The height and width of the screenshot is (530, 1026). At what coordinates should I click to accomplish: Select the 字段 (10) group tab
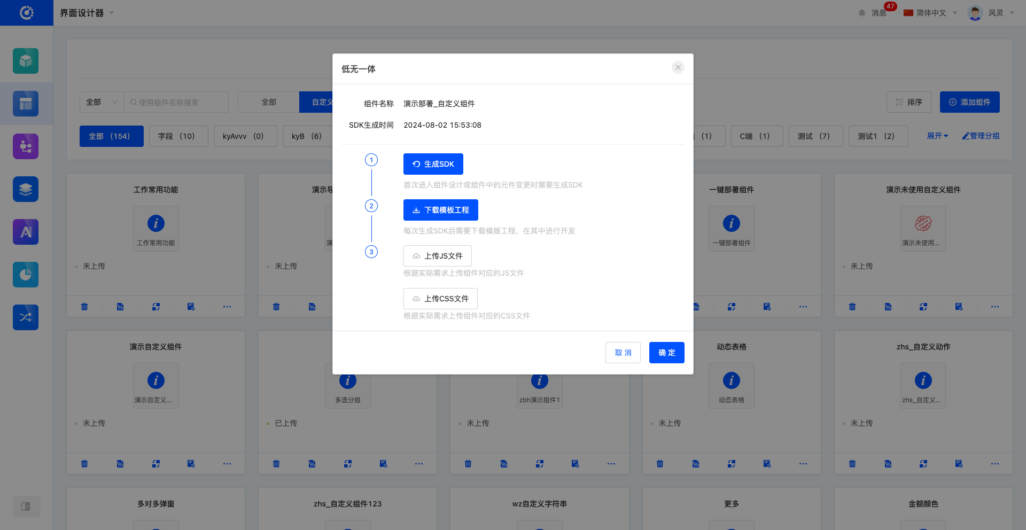pyautogui.click(x=176, y=136)
